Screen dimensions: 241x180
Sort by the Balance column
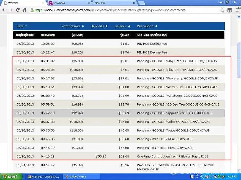click(x=122, y=26)
